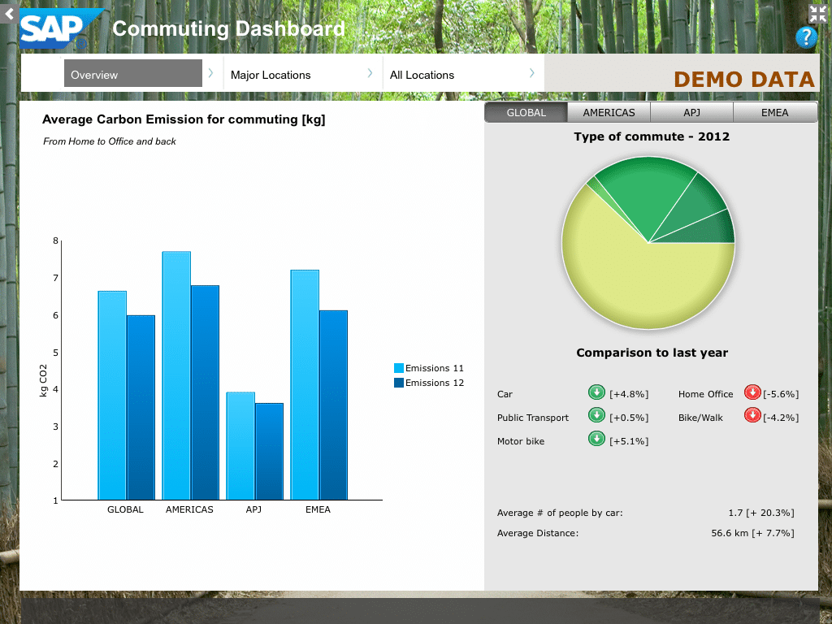
Task: Click the 'Motor bike' label
Action: tap(521, 441)
